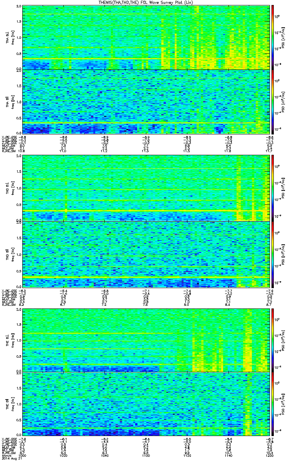Click the color bar beside THA B-perpendicular panel
Screen dimensions: 288x461
273,37
